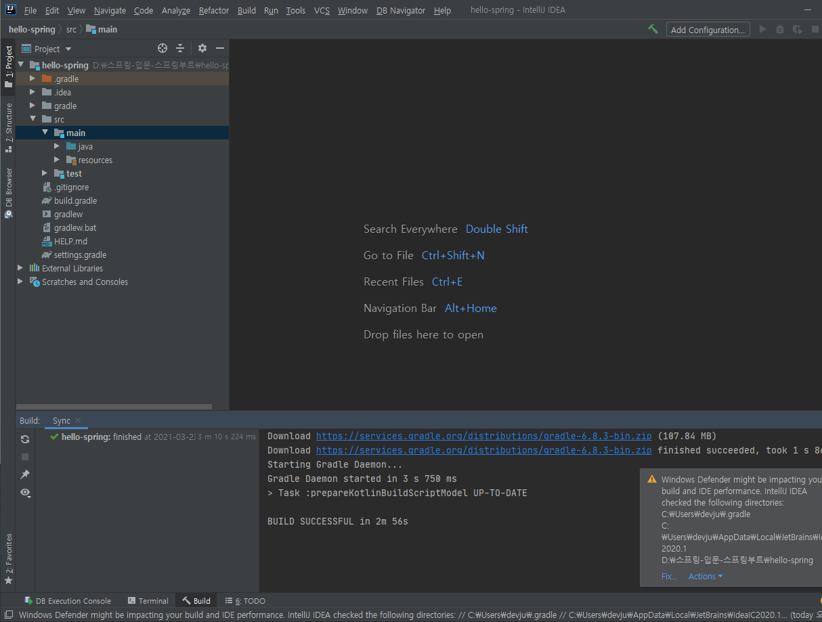Select the .gitignore file
Screen dimensions: 822x622
click(x=71, y=187)
